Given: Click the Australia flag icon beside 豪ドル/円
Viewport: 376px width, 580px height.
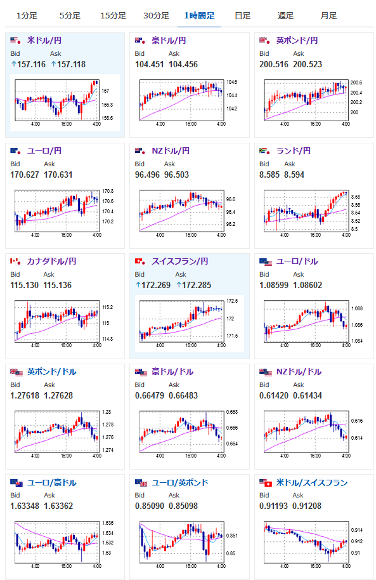Looking at the screenshot, I should point(140,41).
